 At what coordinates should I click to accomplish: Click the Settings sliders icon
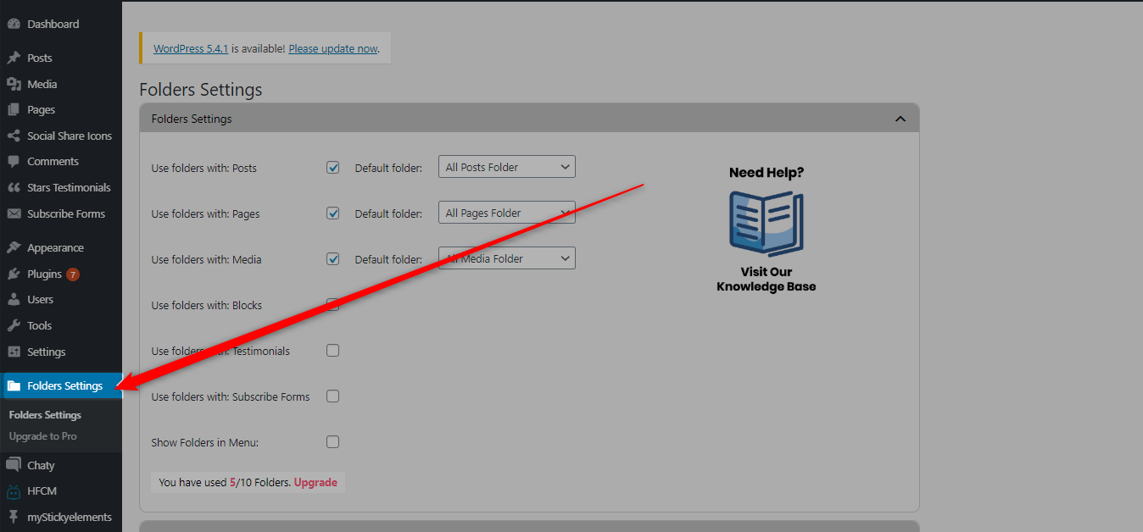14,352
